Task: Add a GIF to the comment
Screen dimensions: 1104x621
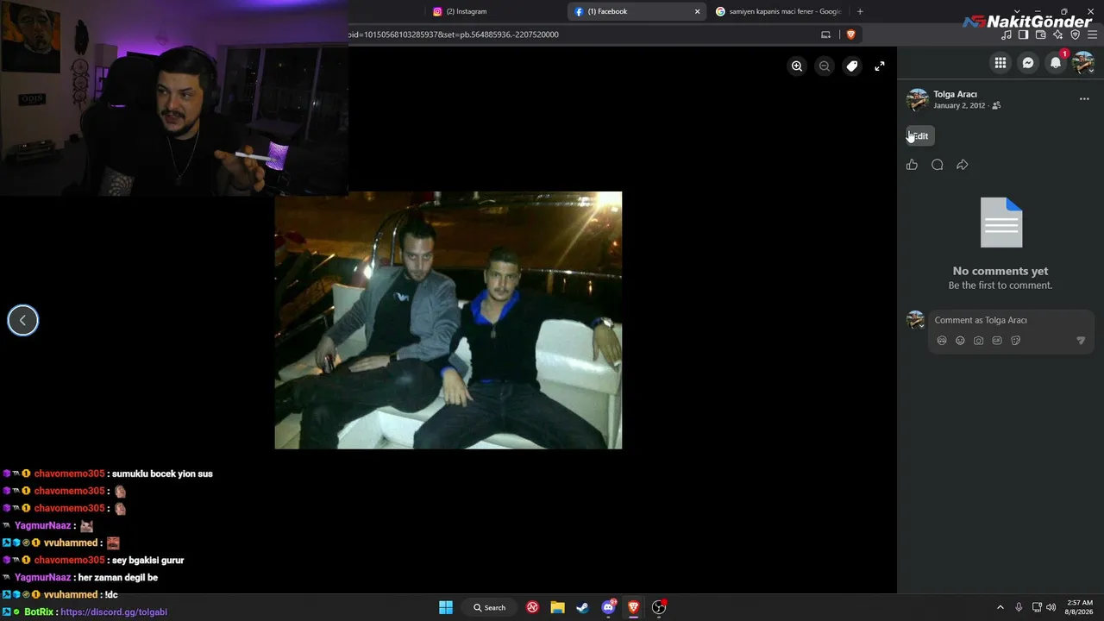Action: (x=997, y=341)
